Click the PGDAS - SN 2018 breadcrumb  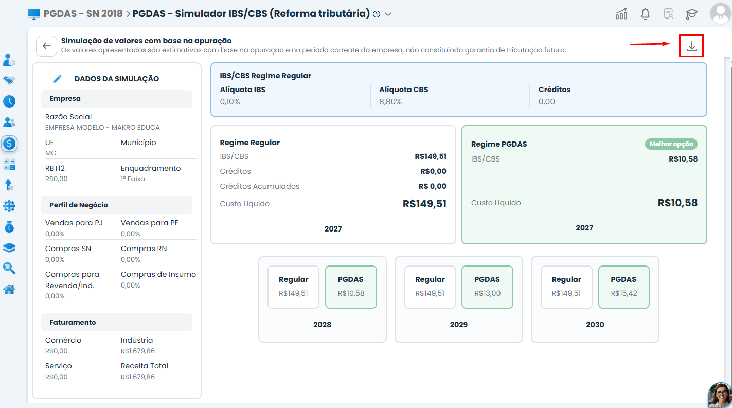(x=83, y=14)
